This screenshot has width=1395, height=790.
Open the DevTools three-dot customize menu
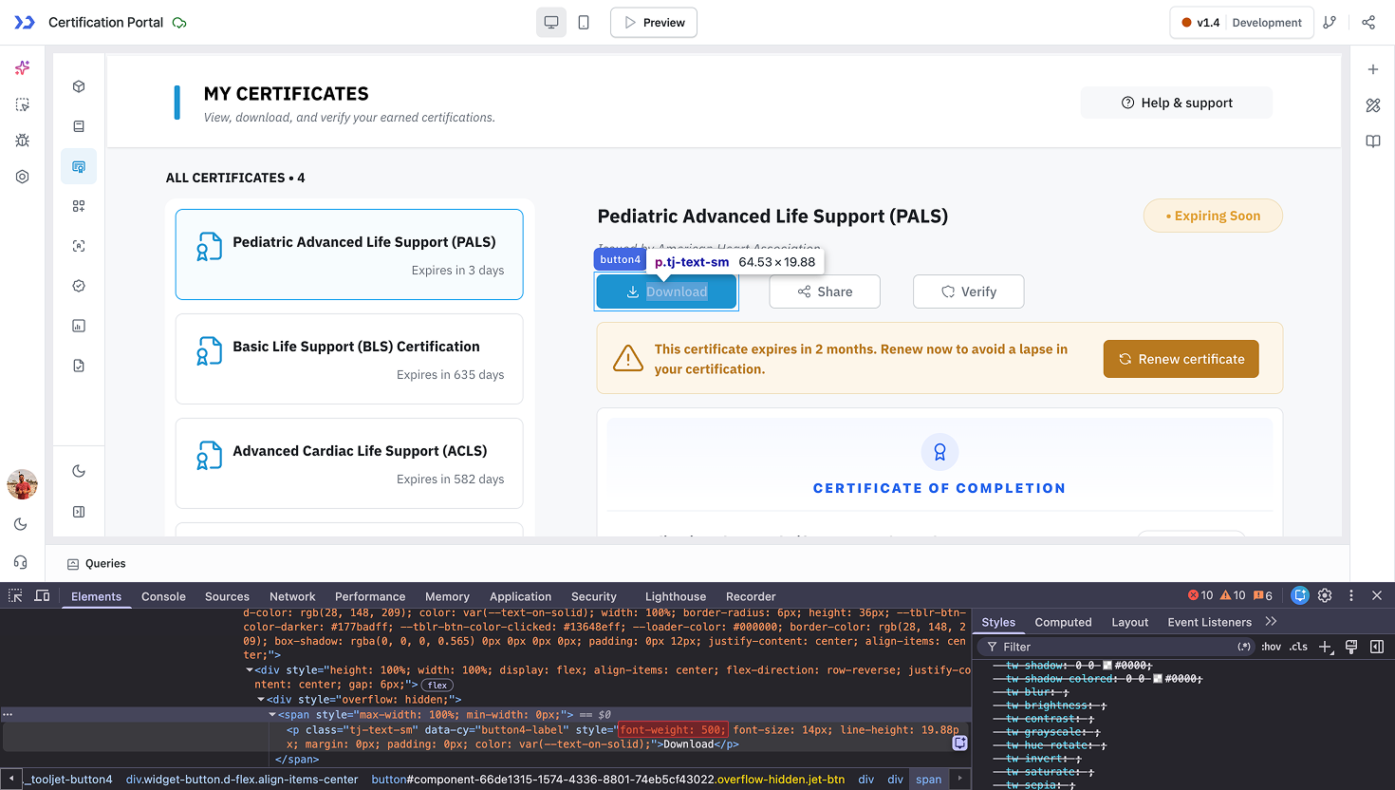[x=1351, y=595]
